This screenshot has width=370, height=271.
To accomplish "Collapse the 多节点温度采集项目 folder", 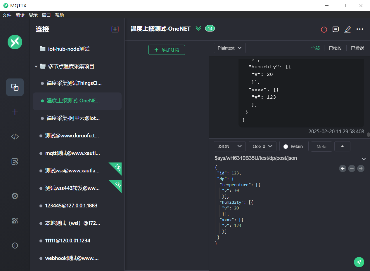I will 36,67.
